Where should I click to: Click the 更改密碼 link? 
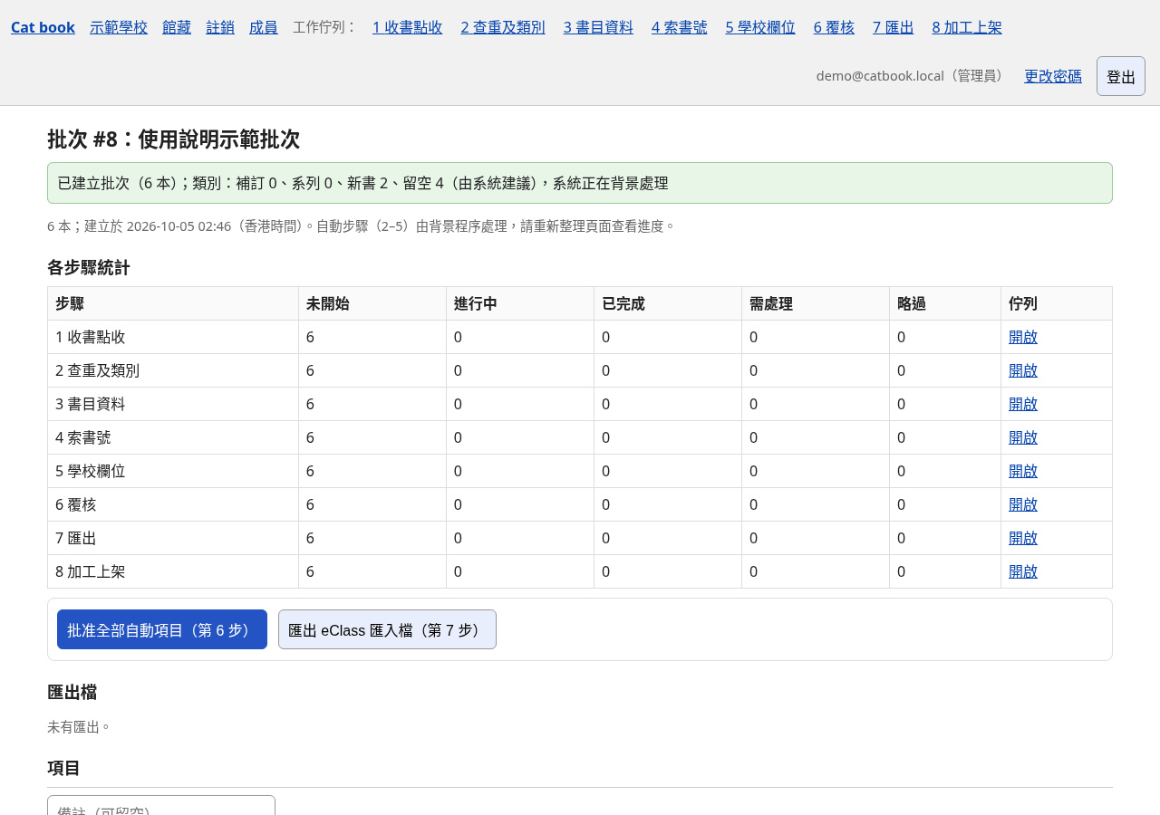click(x=1053, y=76)
